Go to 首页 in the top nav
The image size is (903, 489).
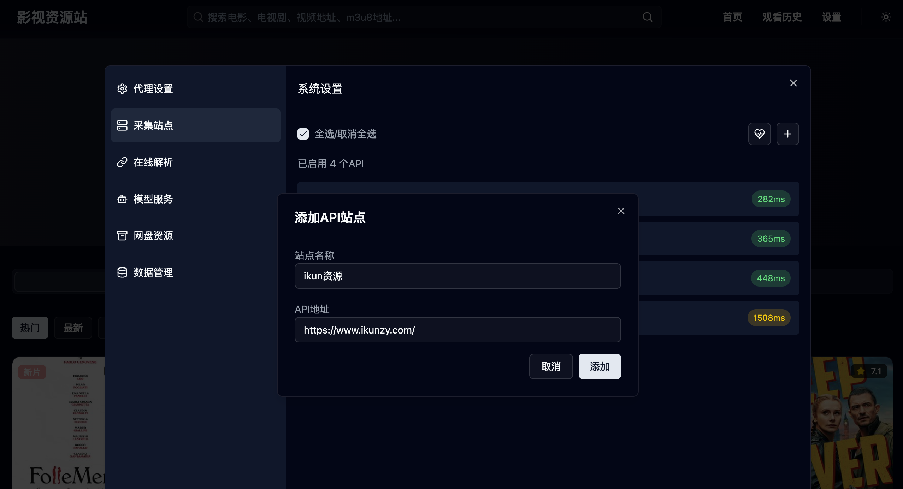(733, 17)
